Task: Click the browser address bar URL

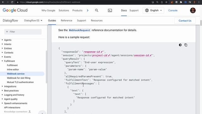Action: [x=50, y=2]
